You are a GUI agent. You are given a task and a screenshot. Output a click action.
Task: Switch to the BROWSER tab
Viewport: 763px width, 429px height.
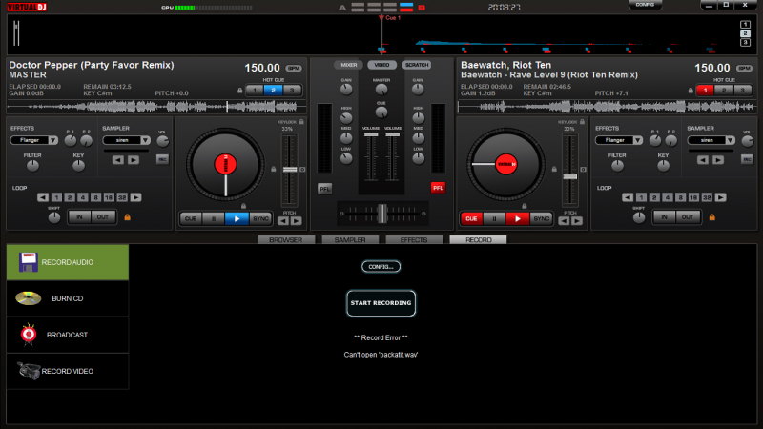285,240
